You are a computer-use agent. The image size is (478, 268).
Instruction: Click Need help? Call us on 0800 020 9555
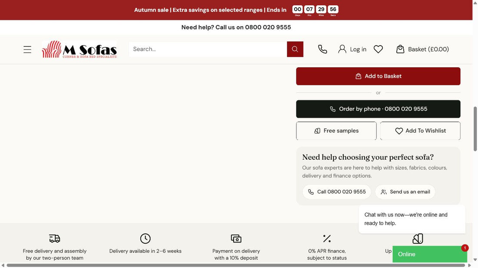[236, 27]
